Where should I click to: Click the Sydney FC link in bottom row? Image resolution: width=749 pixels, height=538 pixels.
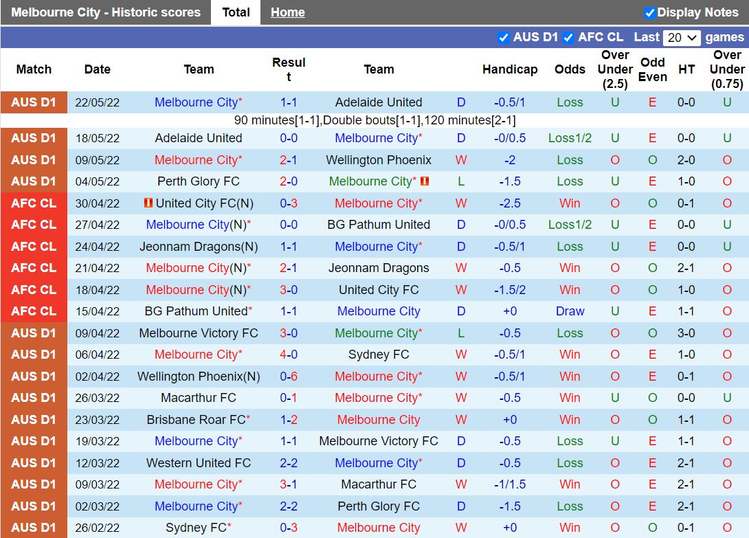pos(199,528)
